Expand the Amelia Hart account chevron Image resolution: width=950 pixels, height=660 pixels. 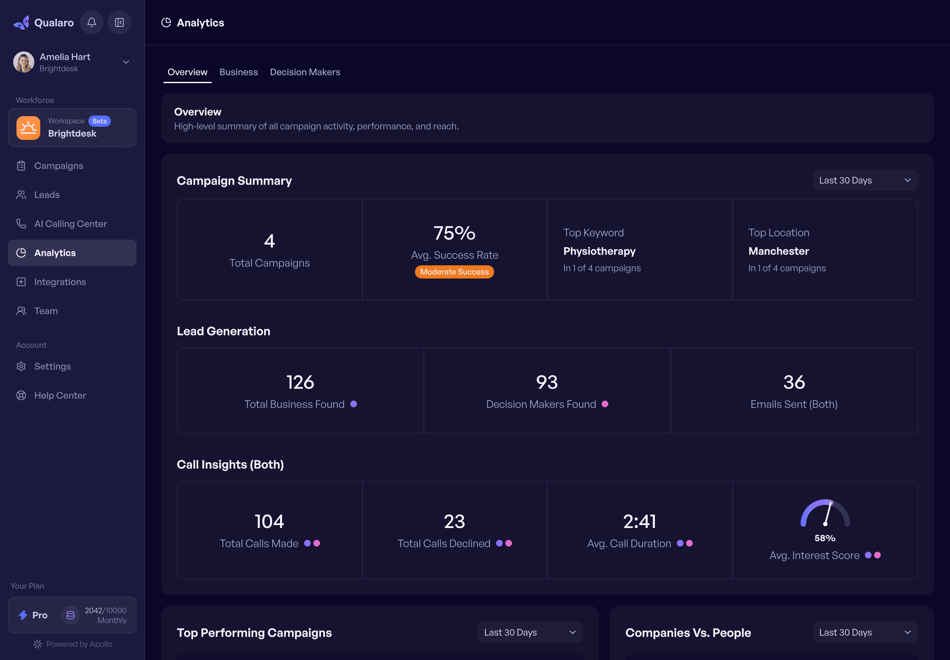pos(126,62)
